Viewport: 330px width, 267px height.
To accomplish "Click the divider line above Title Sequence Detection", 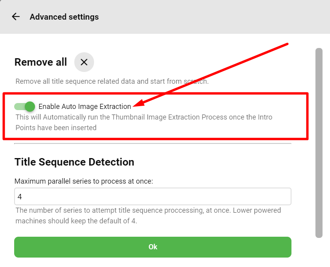I will click(153, 144).
